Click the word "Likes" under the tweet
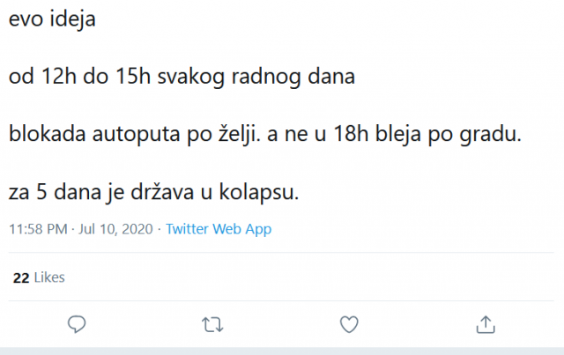This screenshot has height=355, width=564. pos(48,277)
